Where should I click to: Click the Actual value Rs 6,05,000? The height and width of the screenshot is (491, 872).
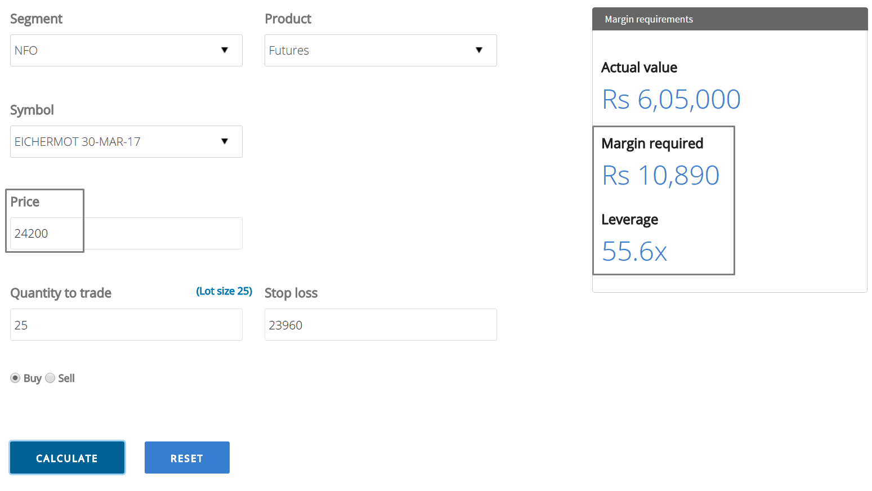click(671, 100)
